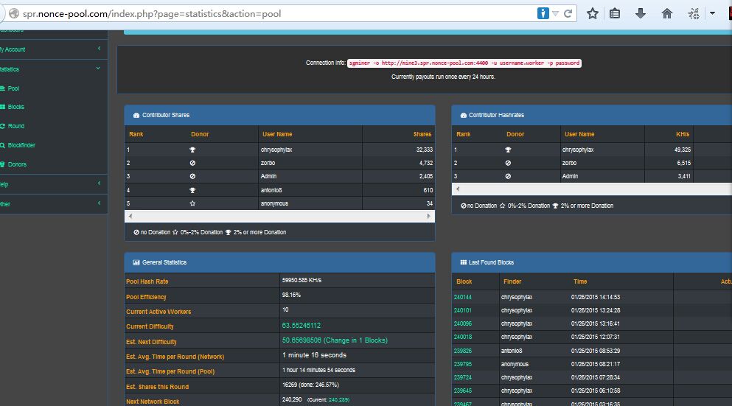Click the globe site identity icon
The image size is (732, 406).
[14, 13]
